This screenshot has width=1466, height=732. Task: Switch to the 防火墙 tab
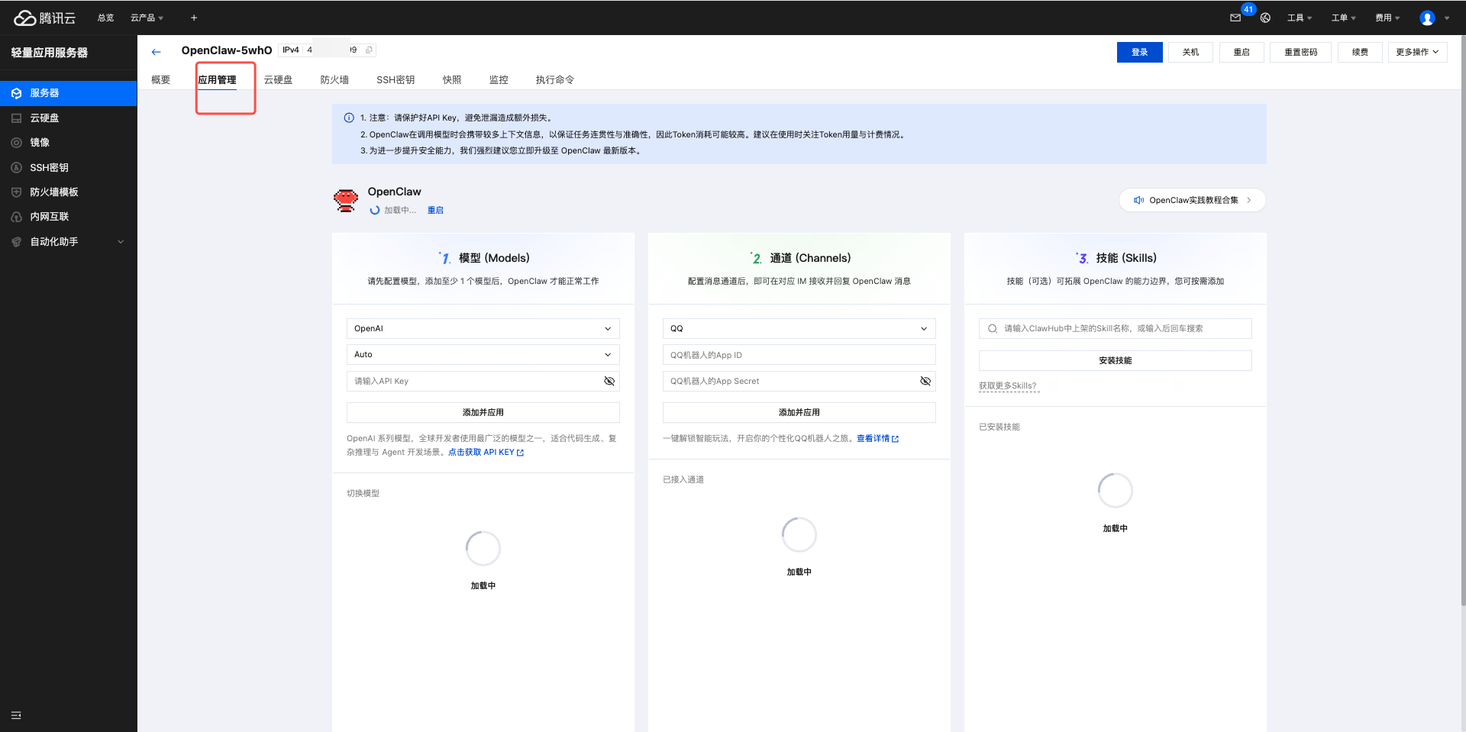tap(334, 80)
